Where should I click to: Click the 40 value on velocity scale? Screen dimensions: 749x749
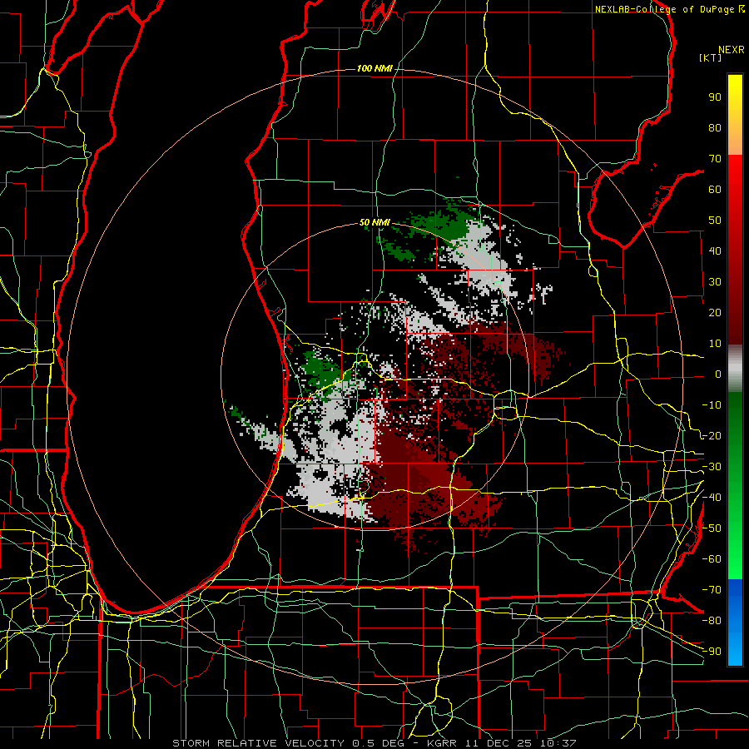pos(715,250)
